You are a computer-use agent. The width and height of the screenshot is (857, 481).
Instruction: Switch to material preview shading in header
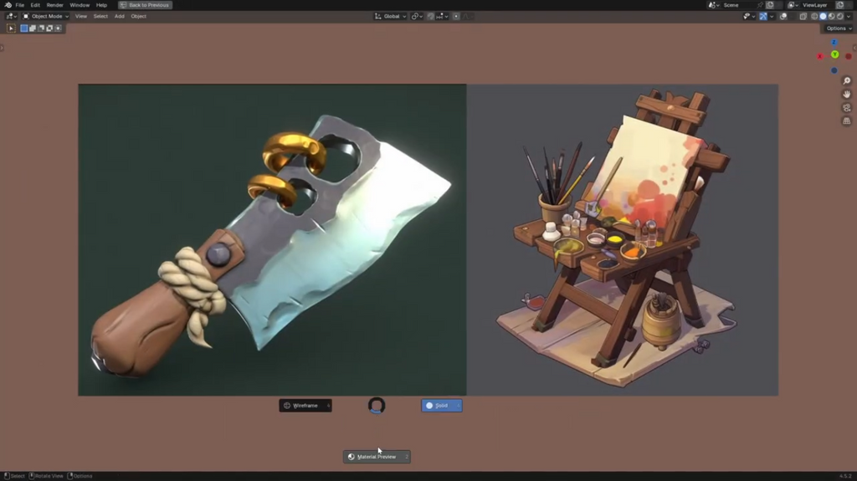(x=831, y=17)
